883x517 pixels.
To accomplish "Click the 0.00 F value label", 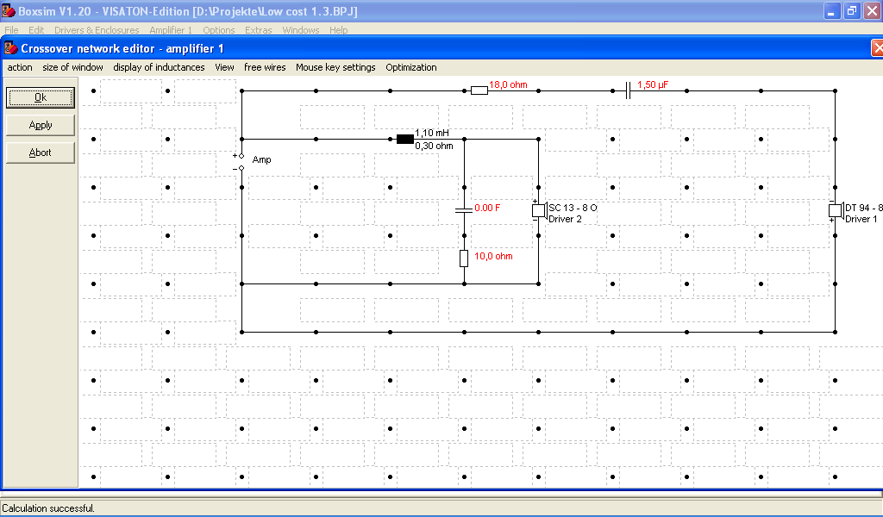I will [x=487, y=209].
